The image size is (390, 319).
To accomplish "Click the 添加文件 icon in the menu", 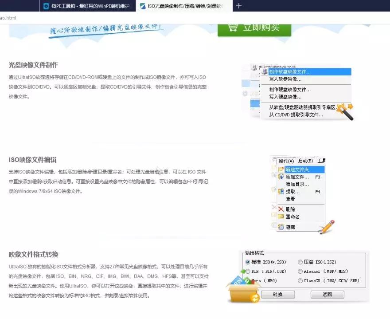I will 281,177.
